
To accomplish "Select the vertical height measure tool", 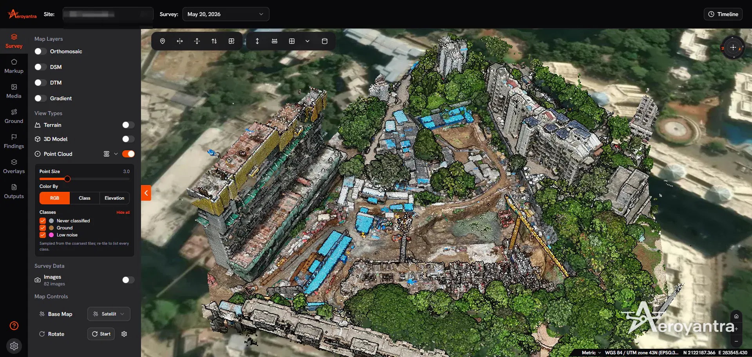I will pos(257,41).
